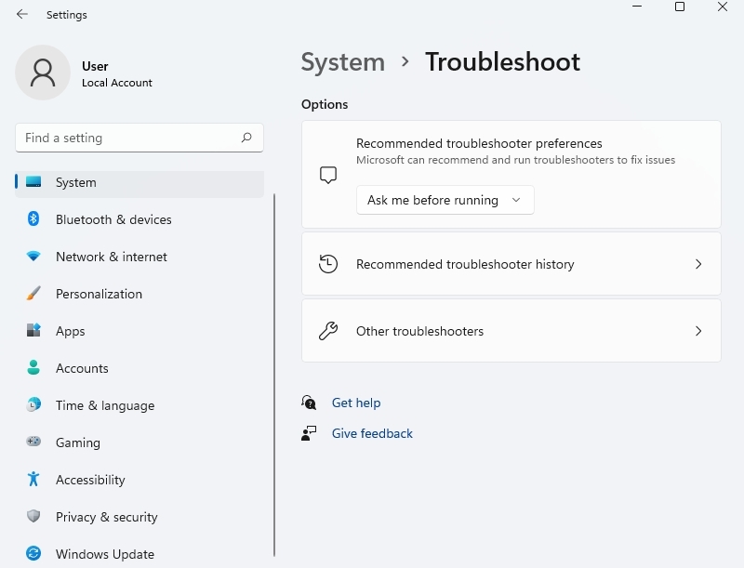This screenshot has height=568, width=744.
Task: Select System in the sidebar
Action: (x=75, y=182)
